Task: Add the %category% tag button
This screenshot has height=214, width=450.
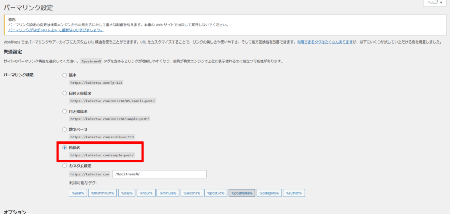Action: [269, 193]
